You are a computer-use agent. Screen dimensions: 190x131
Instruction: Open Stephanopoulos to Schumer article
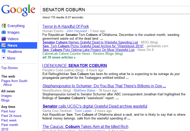104,86
